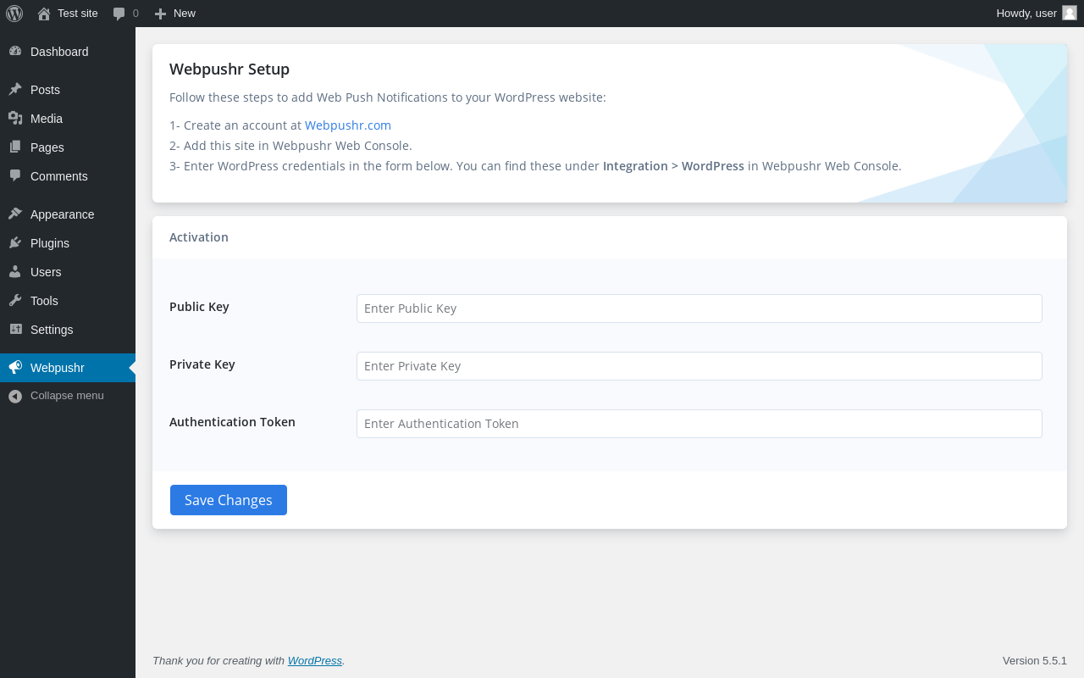This screenshot has width=1084, height=678.
Task: Click the Authentication Token input field
Action: (700, 424)
